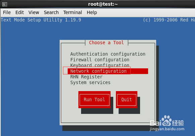This screenshot has width=195, height=136.
Task: Select the highlighted Network configuration entry
Action: point(108,71)
